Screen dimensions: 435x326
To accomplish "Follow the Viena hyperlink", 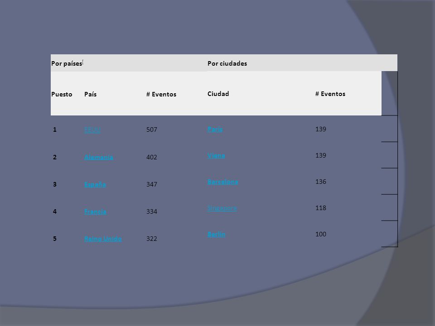I will 216,155.
